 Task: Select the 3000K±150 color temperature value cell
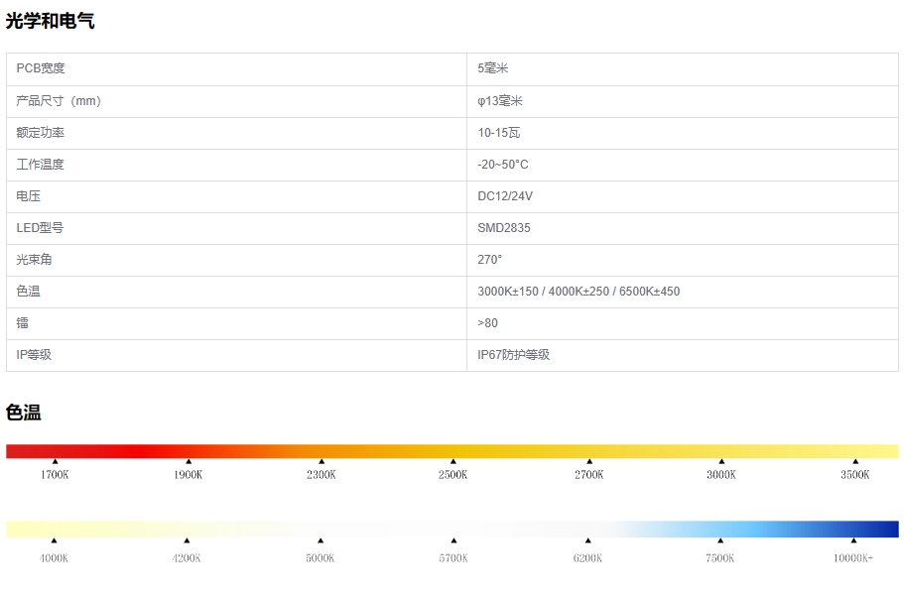(x=579, y=292)
